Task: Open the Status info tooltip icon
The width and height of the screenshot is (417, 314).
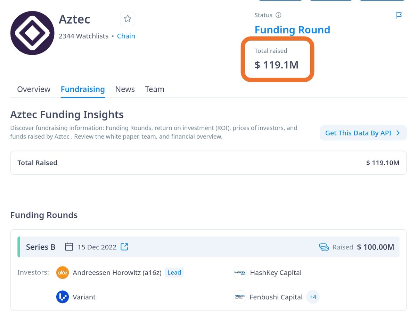Action: [x=278, y=15]
